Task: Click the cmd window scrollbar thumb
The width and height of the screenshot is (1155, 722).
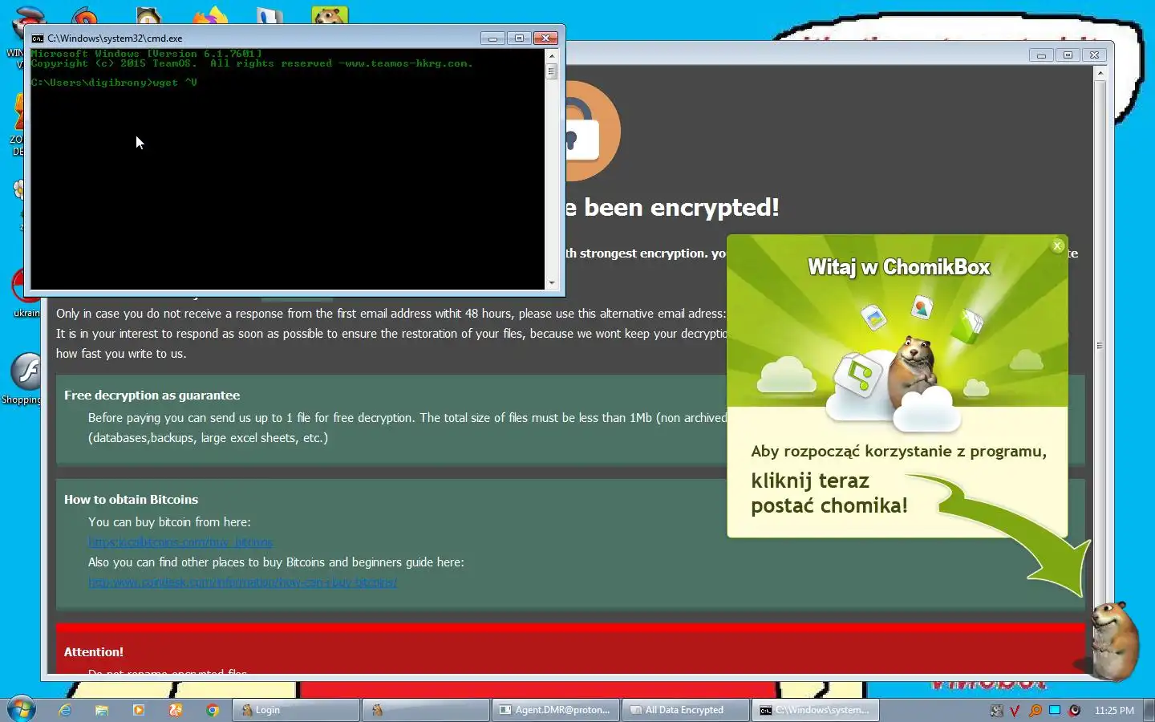Action: tap(551, 71)
